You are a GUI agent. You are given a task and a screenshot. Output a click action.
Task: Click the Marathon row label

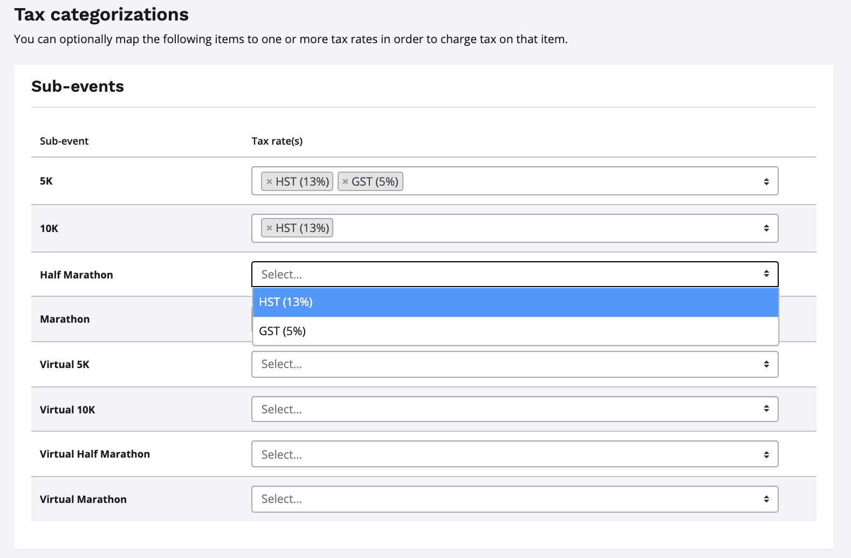[x=65, y=319]
